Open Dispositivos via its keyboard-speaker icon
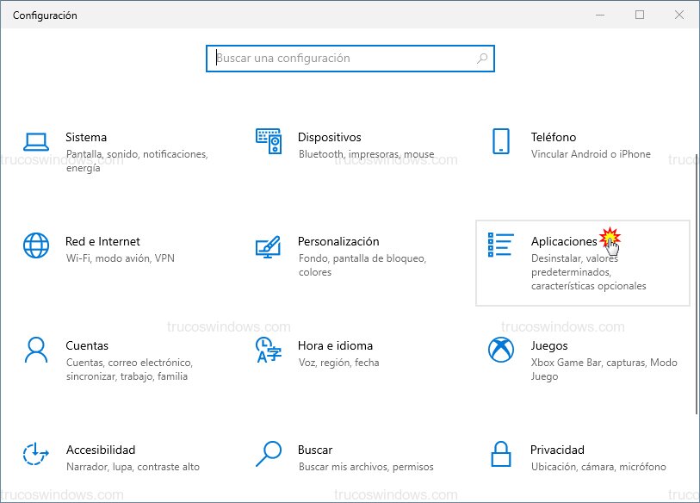The width and height of the screenshot is (700, 503). 269,141
